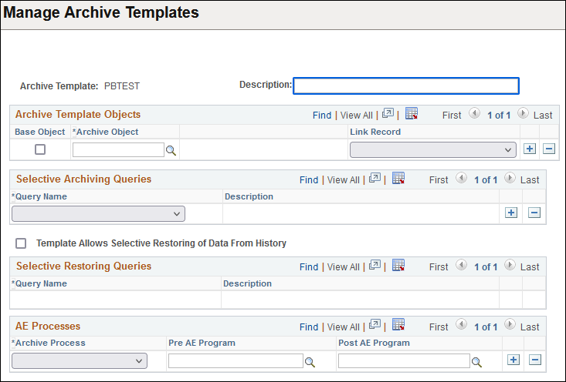The image size is (566, 382).
Task: Click the Base Object column header
Action: pos(39,132)
